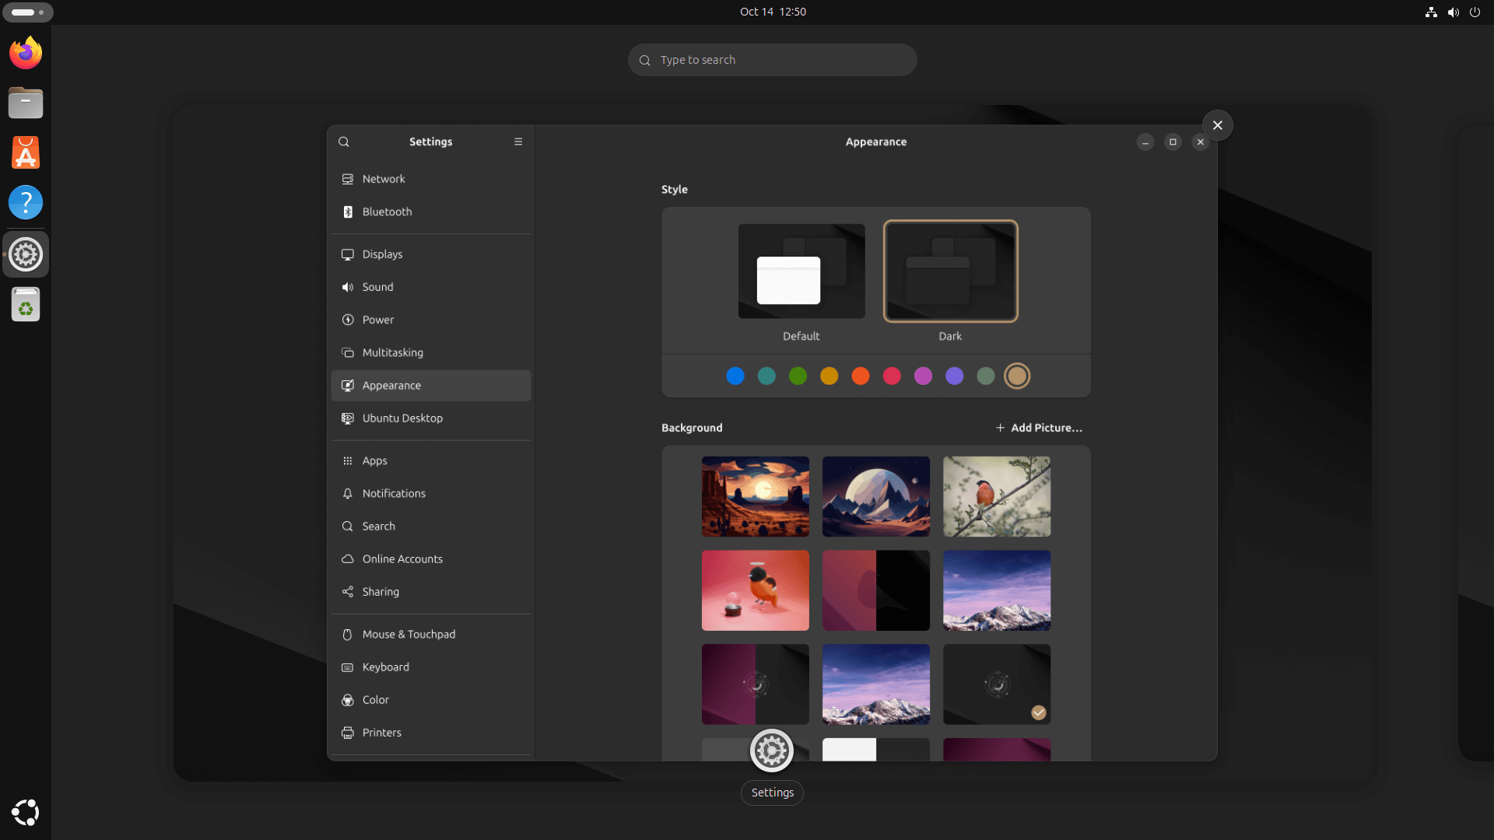Click the volume icon in the top bar

(x=1453, y=12)
